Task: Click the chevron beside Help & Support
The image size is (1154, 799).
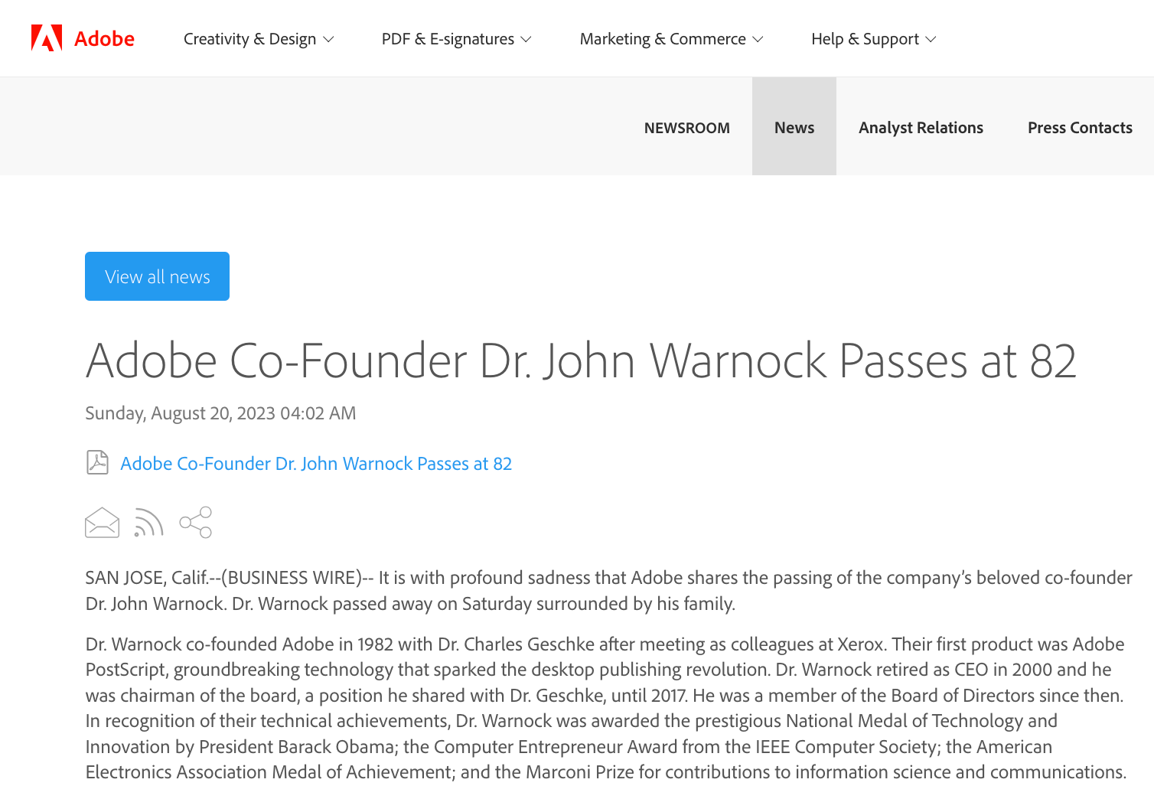Action: click(931, 39)
